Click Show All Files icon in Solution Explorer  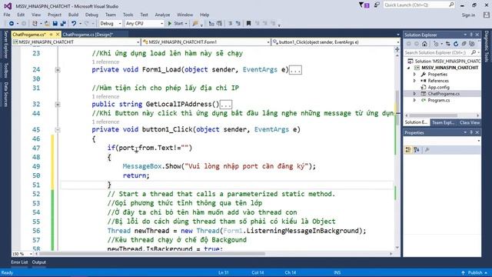(471, 44)
